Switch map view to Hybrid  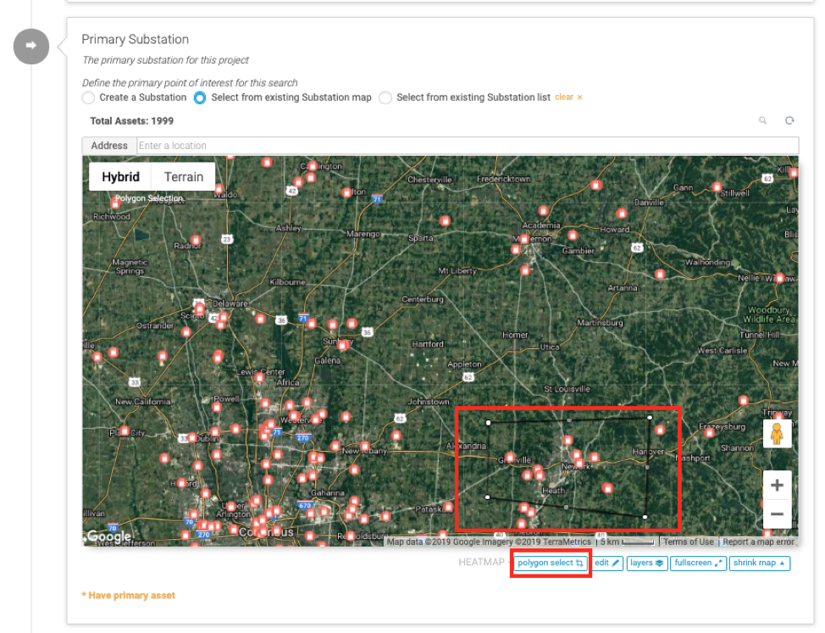tap(120, 177)
